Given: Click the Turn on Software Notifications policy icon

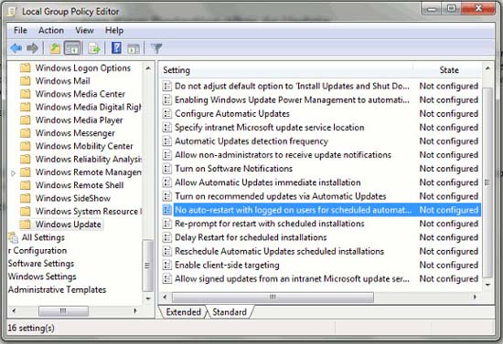Looking at the screenshot, I should [x=166, y=169].
